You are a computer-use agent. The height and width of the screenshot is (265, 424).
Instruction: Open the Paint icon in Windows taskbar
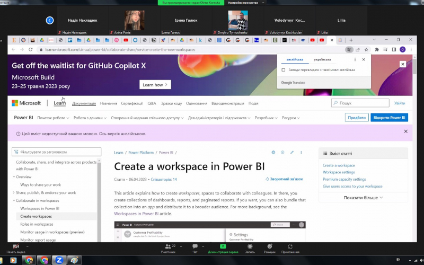[74, 260]
